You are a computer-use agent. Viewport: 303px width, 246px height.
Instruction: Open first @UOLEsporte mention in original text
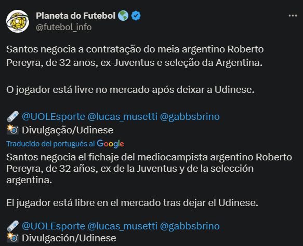(54, 117)
